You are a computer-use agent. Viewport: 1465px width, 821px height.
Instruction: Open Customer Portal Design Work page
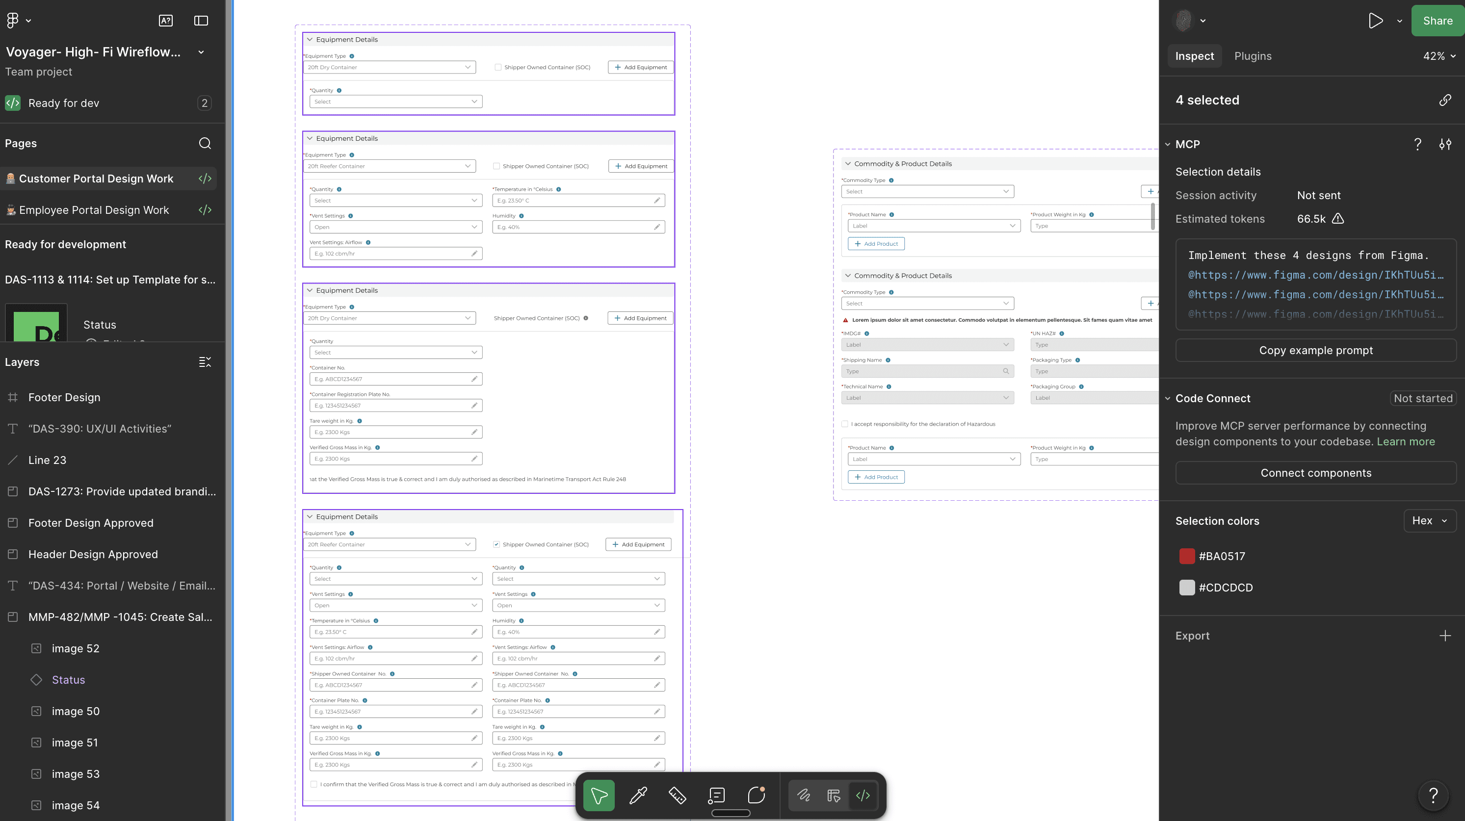coord(96,179)
